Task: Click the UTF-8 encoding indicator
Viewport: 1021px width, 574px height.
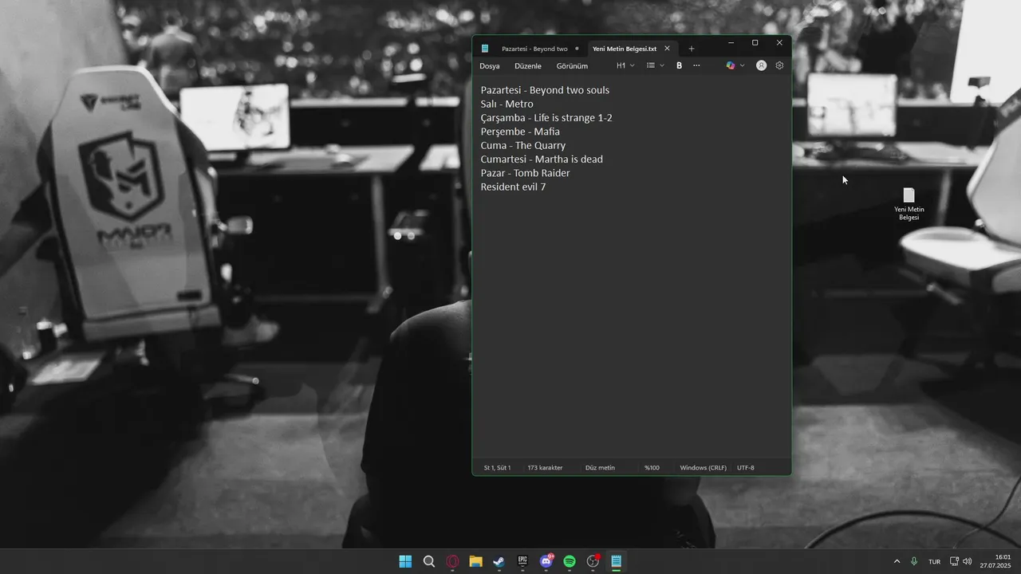Action: (745, 468)
